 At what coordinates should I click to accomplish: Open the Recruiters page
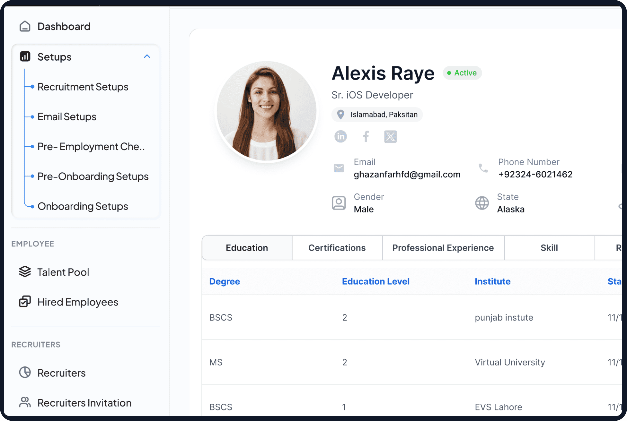click(x=61, y=373)
